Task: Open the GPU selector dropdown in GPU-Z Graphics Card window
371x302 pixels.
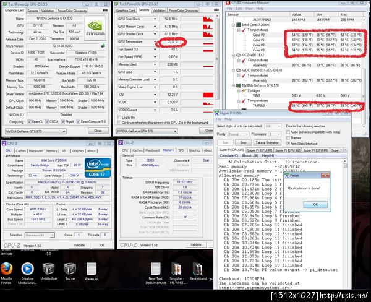Action: click(35, 131)
